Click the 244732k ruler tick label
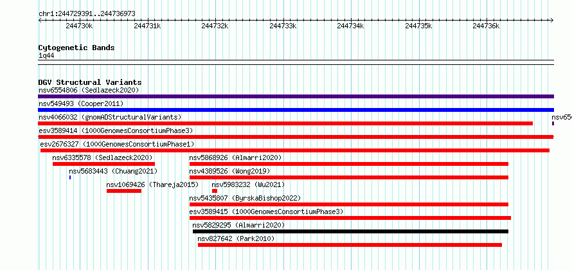This screenshot has height=270, width=572. click(x=215, y=26)
